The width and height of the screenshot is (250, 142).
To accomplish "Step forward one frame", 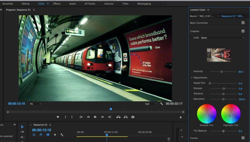I will (103, 117).
